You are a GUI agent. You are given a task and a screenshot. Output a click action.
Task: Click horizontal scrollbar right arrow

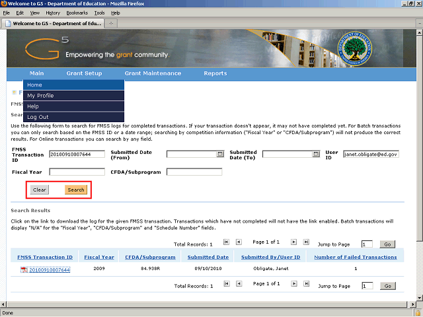(x=412, y=304)
